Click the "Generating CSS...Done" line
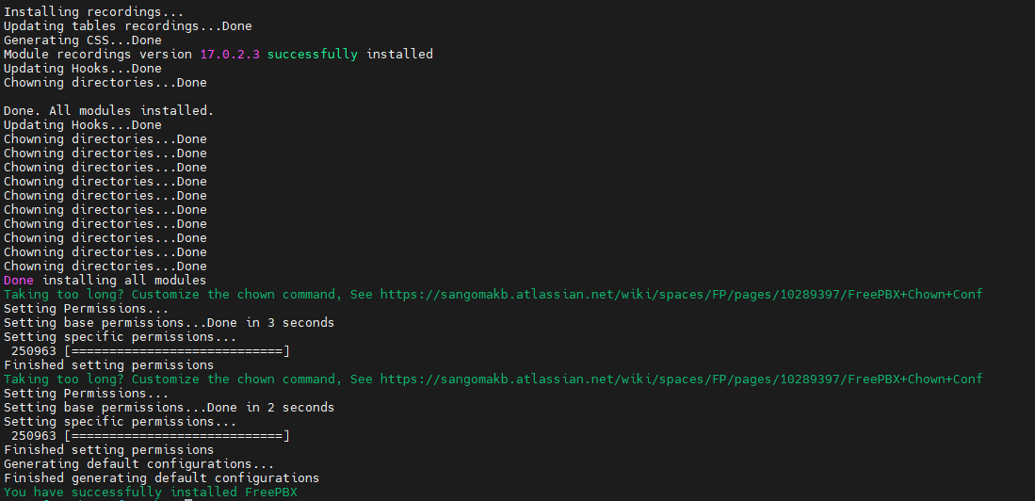This screenshot has width=1035, height=501. point(83,40)
